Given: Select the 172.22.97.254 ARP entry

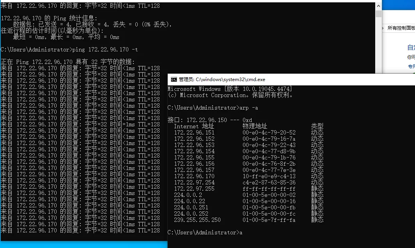Looking at the screenshot, I should click(x=194, y=182).
